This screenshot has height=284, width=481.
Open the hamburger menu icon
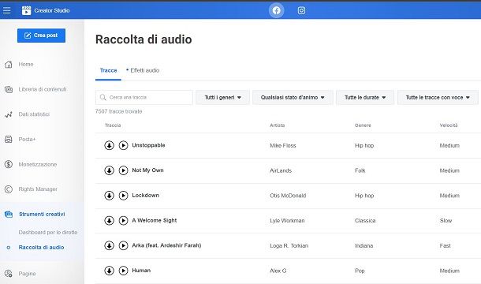[7, 10]
